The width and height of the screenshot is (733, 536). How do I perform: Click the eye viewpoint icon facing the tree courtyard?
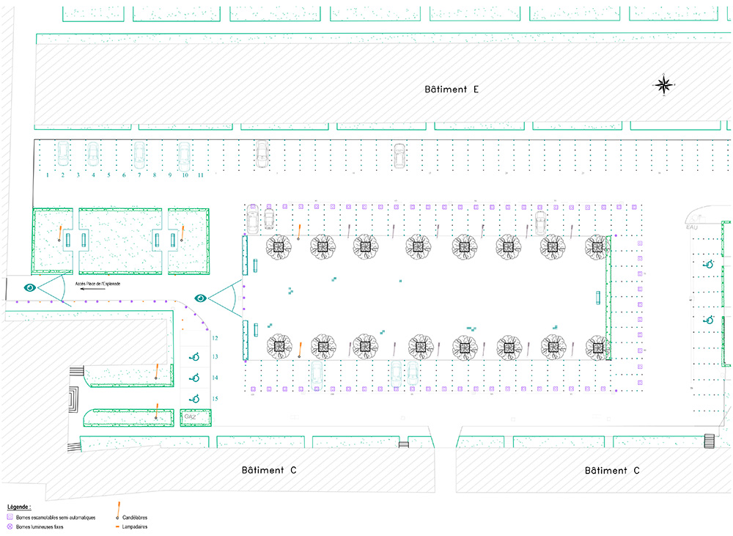click(201, 298)
